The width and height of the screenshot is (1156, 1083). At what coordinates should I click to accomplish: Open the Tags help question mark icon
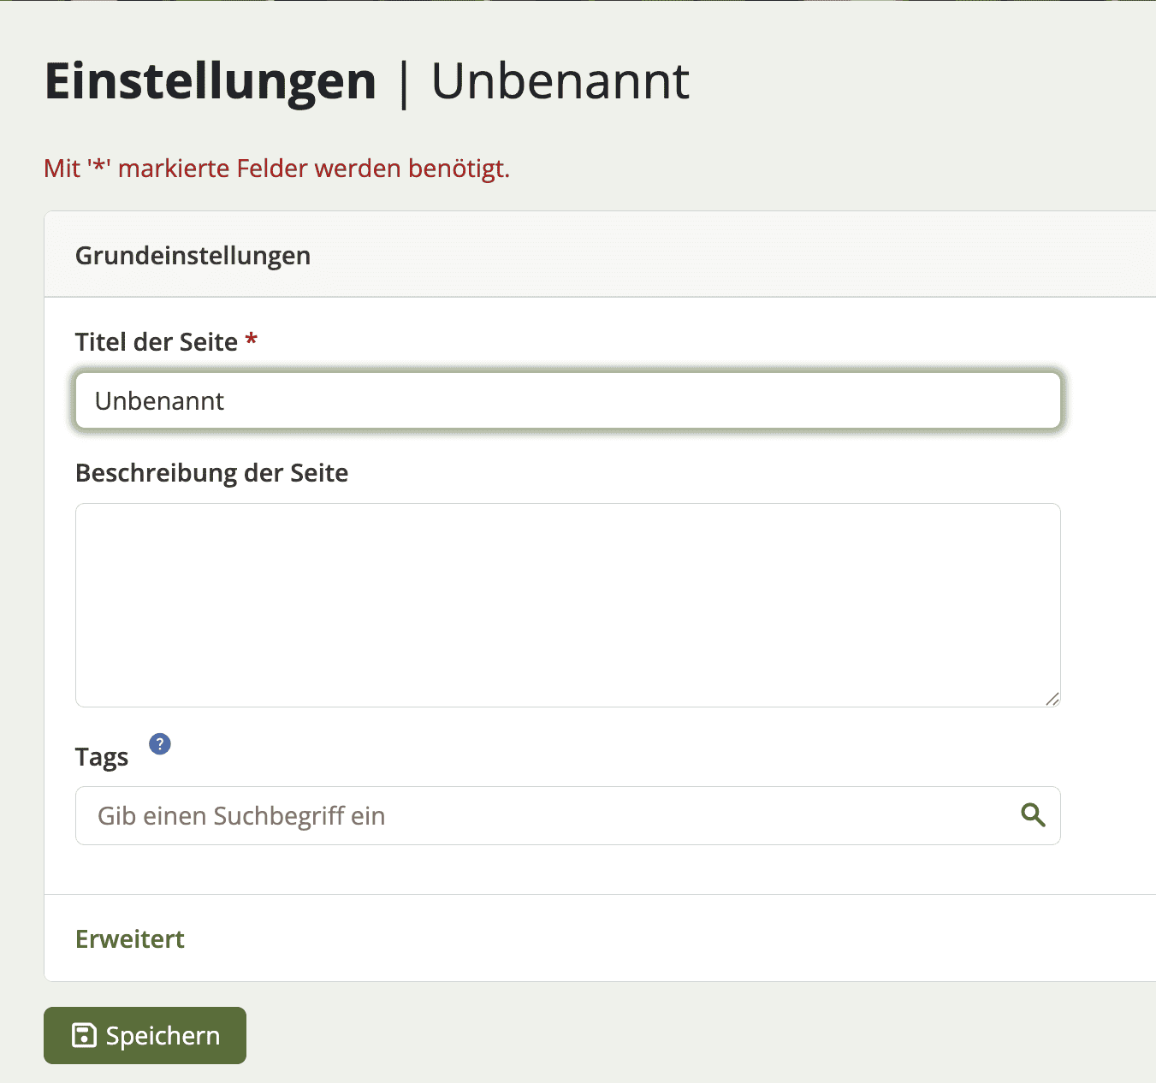160,744
